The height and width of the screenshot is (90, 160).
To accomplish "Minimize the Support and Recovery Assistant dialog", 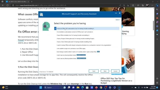I will click(116, 13).
